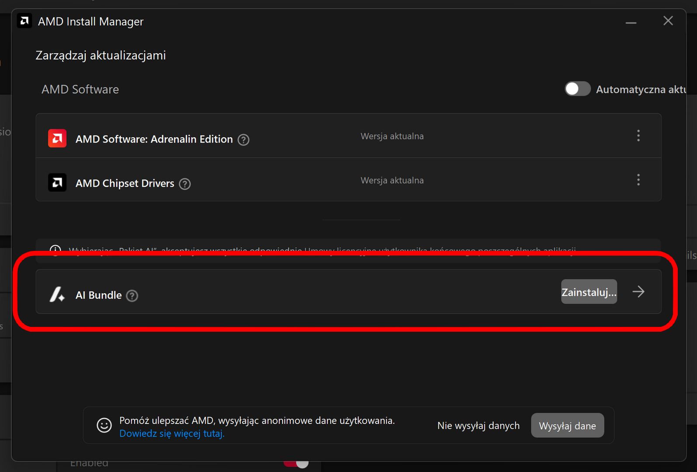Open the Dowiedz się więcej tutaj link

coord(172,434)
